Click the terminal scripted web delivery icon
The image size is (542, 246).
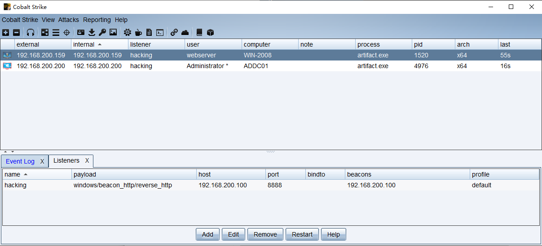point(160,32)
